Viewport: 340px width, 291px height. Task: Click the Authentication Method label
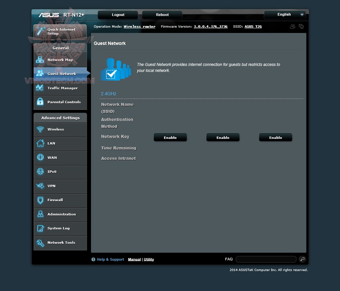pyautogui.click(x=117, y=123)
